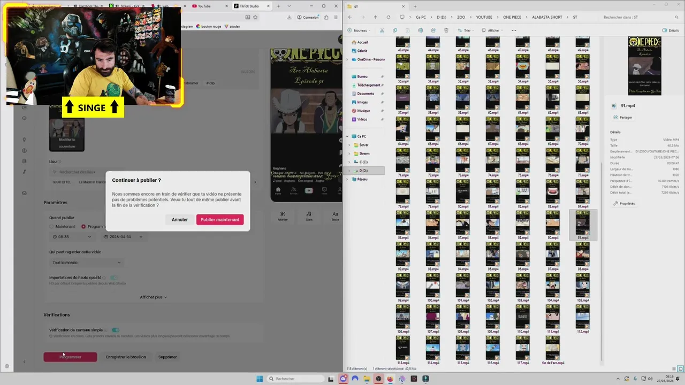Click Annuler in the publish dialog
Viewport: 685px width, 385px height.
point(180,220)
